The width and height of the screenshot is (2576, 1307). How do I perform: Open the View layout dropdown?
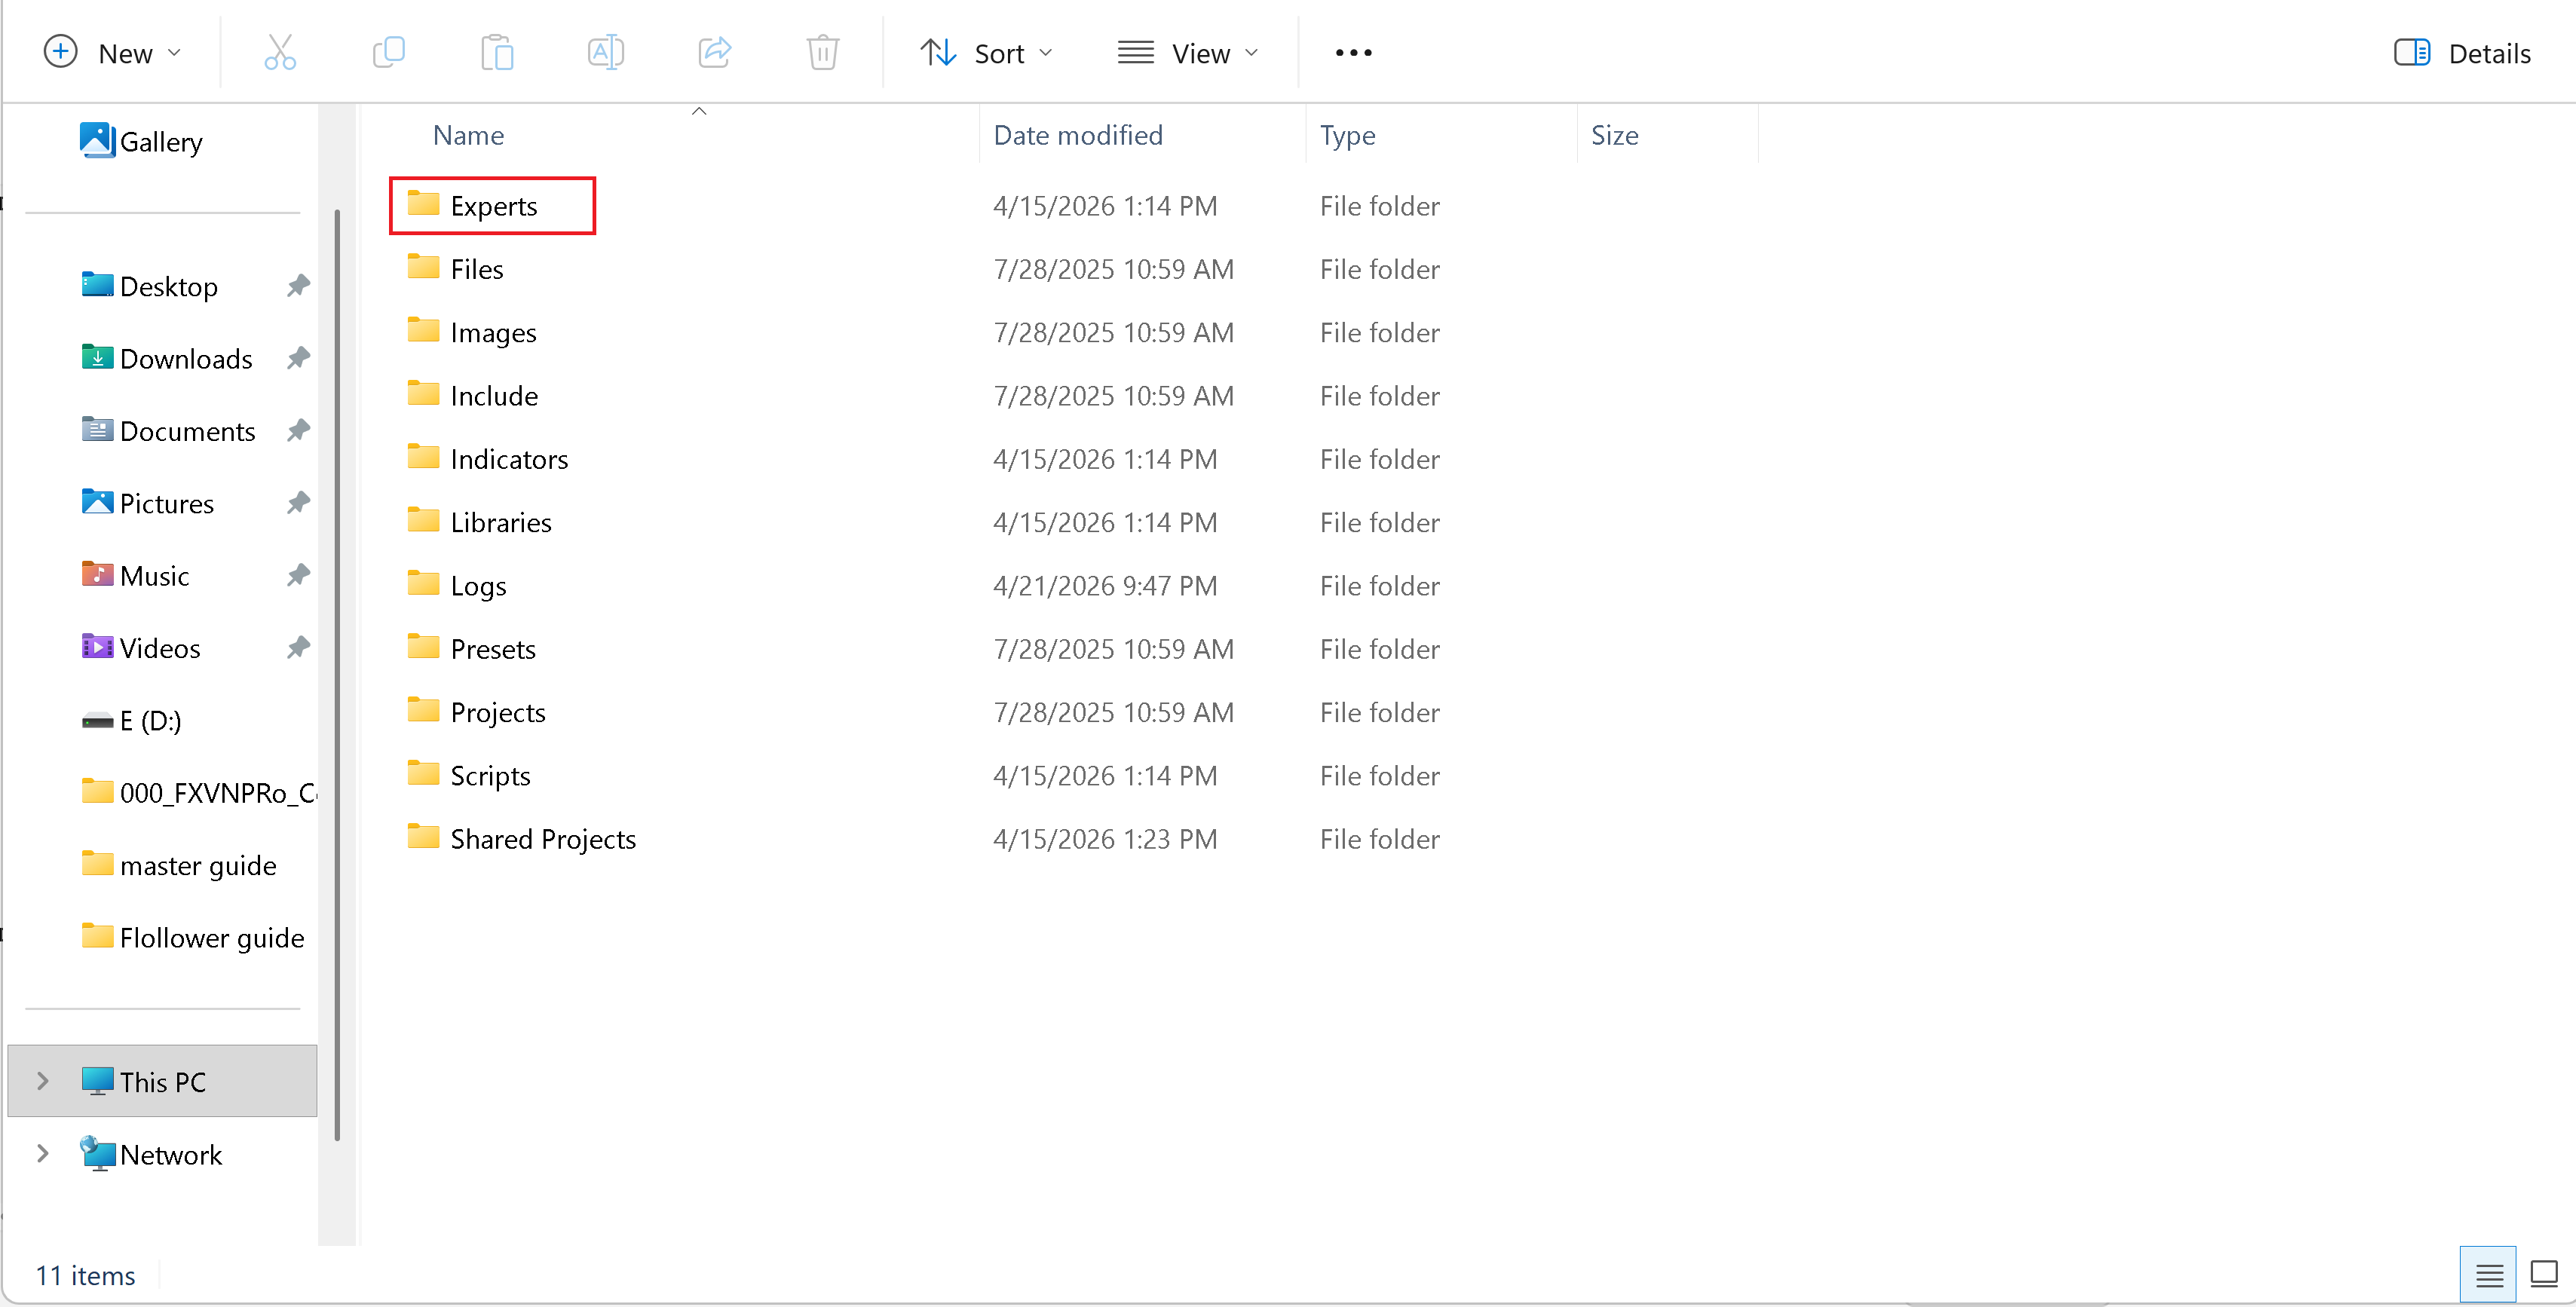click(1188, 52)
